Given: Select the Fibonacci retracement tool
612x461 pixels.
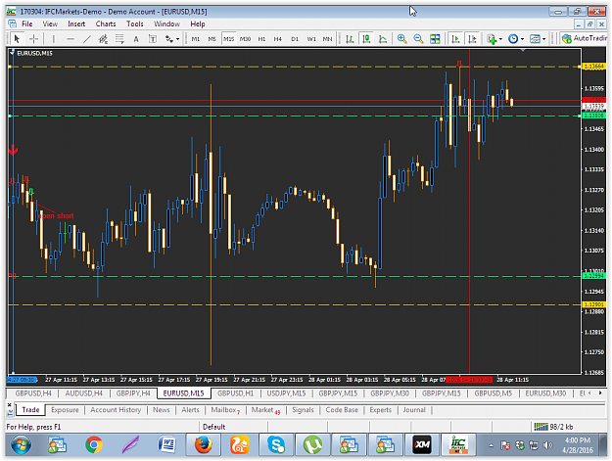Looking at the screenshot, I should coord(119,39).
